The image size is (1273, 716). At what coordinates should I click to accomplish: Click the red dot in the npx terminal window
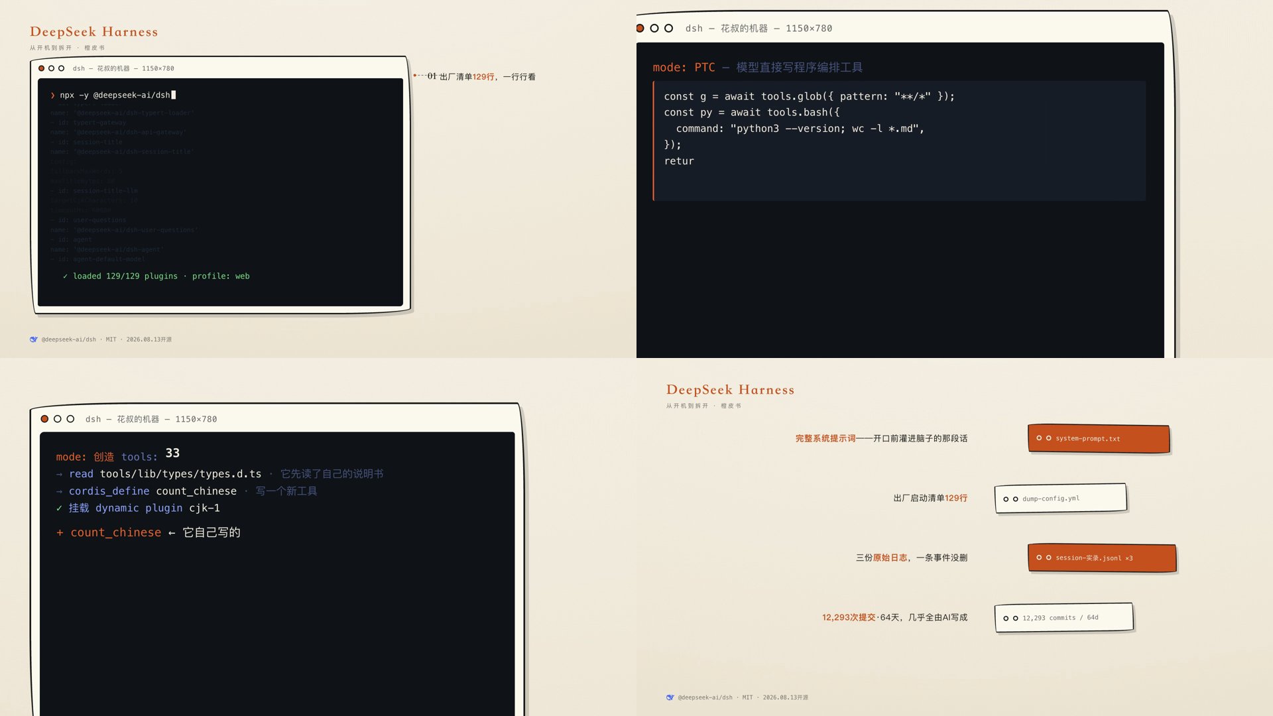[42, 68]
